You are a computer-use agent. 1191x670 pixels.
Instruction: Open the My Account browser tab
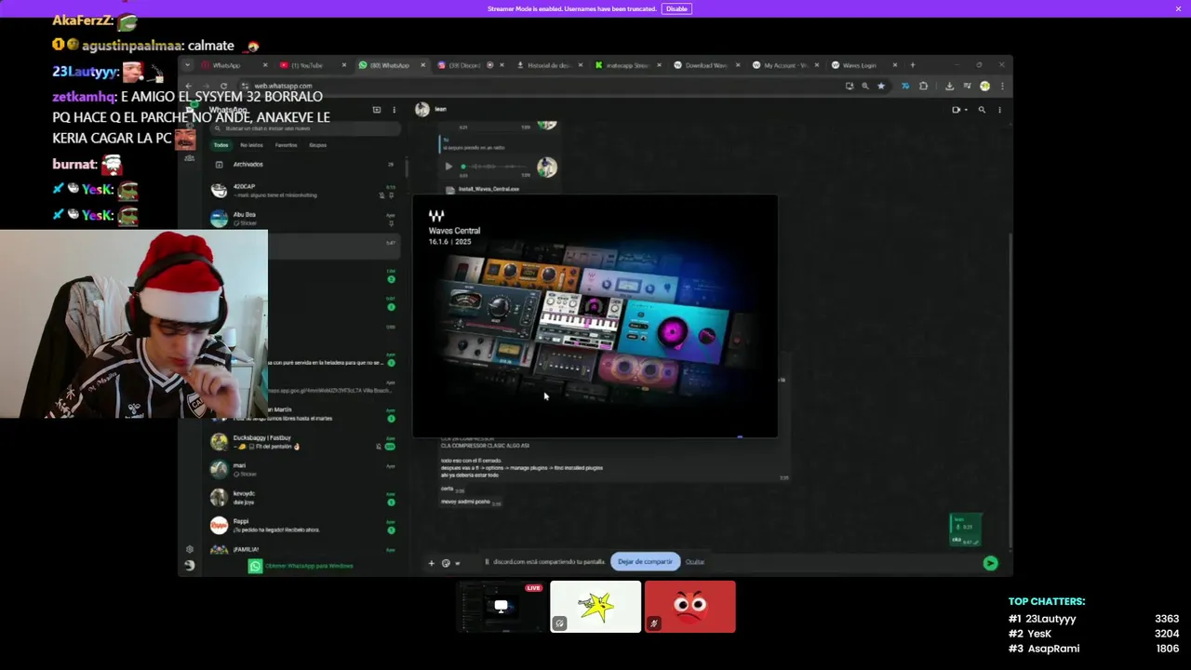tap(783, 65)
